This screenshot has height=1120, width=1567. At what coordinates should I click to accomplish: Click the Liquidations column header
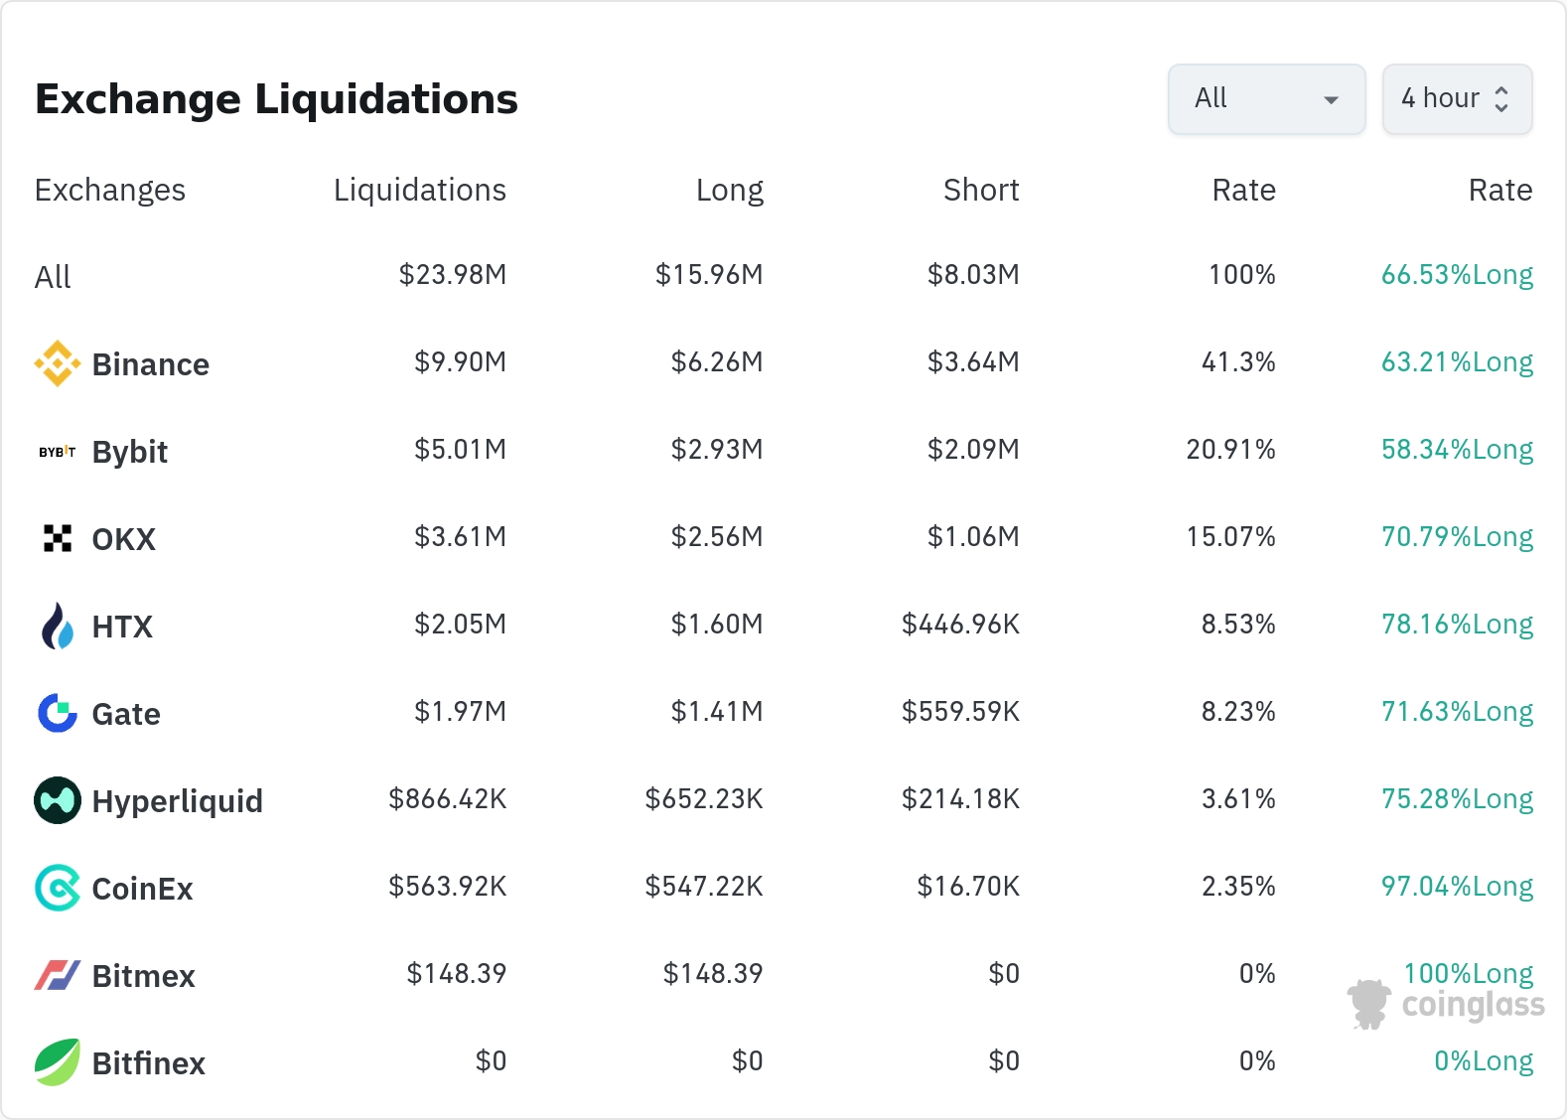click(x=419, y=190)
